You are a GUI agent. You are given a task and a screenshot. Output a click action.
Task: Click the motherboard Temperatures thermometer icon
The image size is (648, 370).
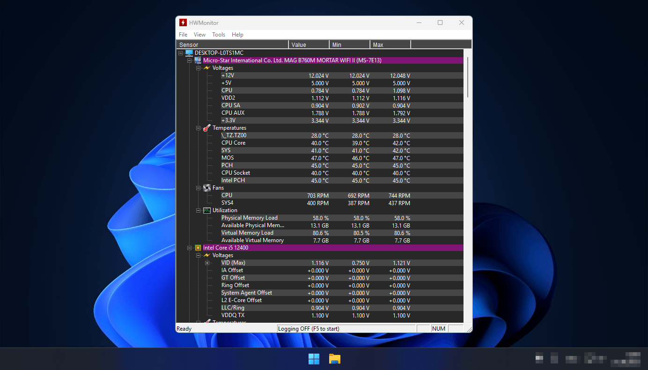point(206,128)
